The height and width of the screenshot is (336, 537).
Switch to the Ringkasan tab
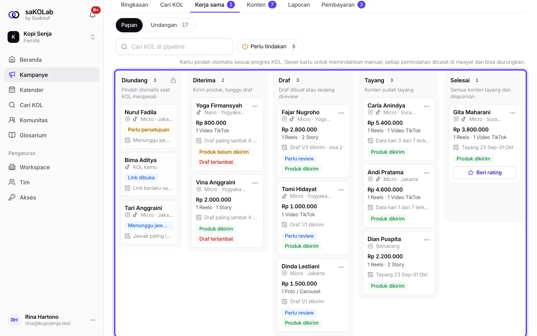click(x=135, y=5)
